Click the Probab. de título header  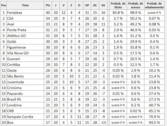[x=118, y=5]
